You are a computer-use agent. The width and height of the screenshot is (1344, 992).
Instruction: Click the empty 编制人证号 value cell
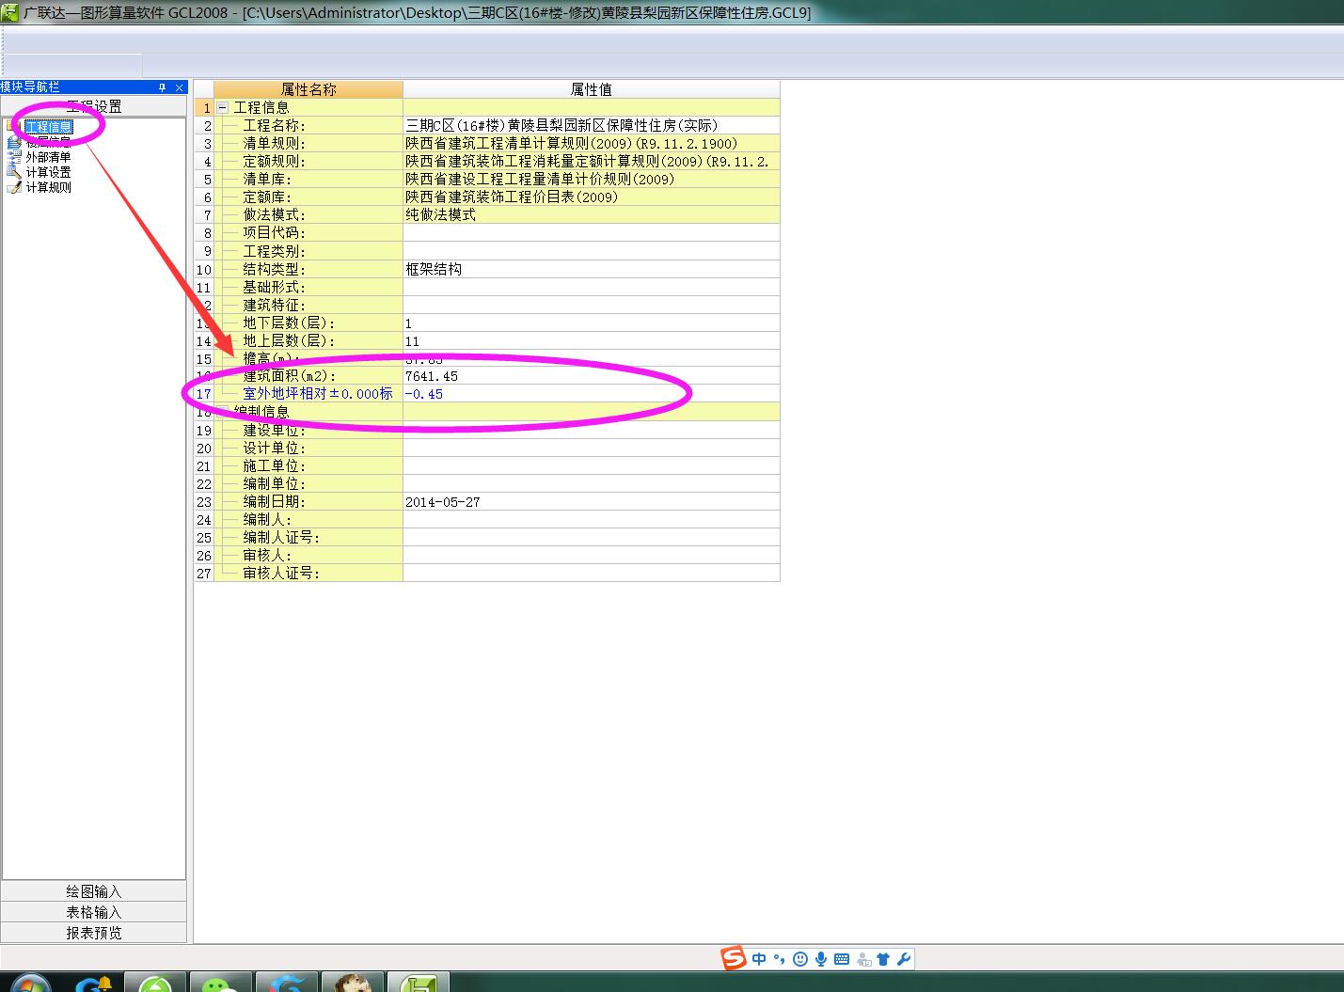pyautogui.click(x=592, y=537)
